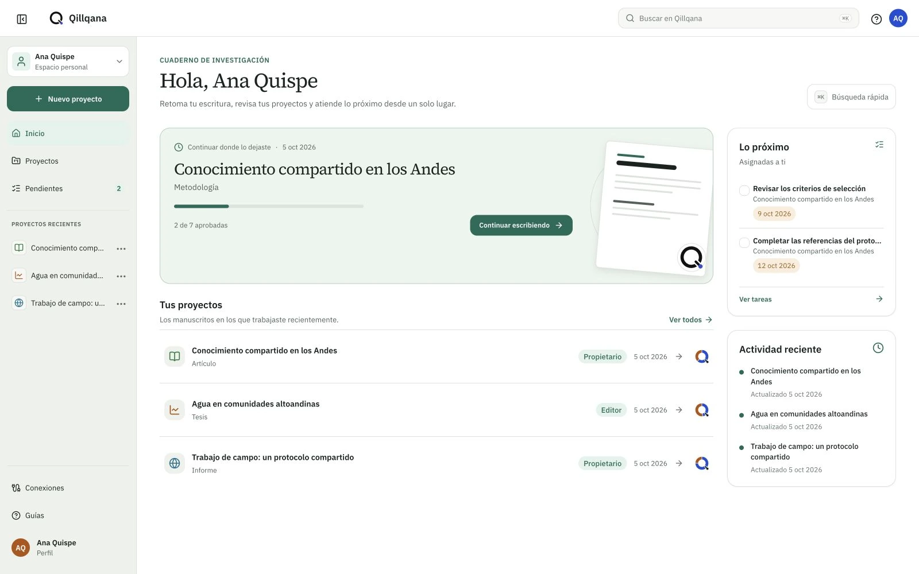Create a project with Nuevo proyecto
This screenshot has width=919, height=574.
pyautogui.click(x=68, y=99)
